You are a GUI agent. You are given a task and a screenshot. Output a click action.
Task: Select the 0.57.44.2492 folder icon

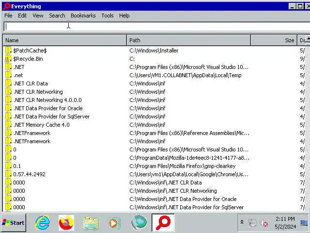[8, 174]
